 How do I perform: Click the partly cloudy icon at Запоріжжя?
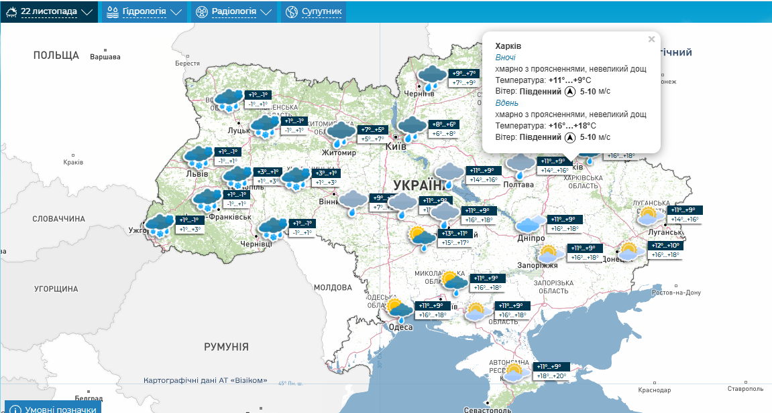click(x=549, y=254)
